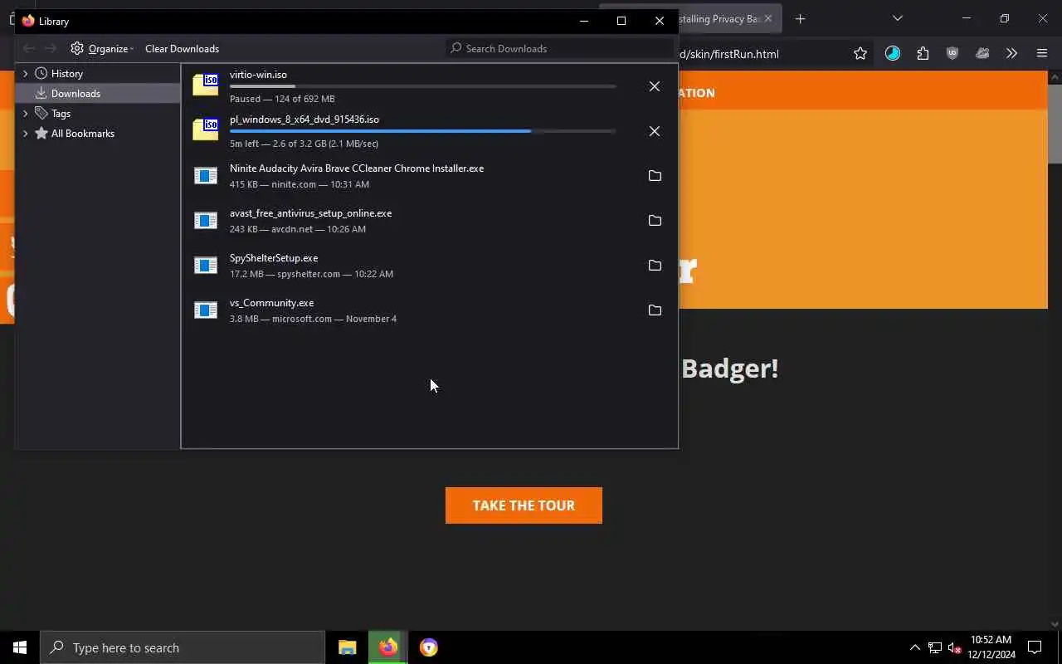Click the Windows taskbar search box

coord(183,647)
